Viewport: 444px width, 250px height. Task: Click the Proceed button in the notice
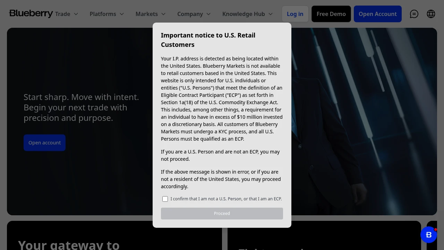click(x=222, y=214)
